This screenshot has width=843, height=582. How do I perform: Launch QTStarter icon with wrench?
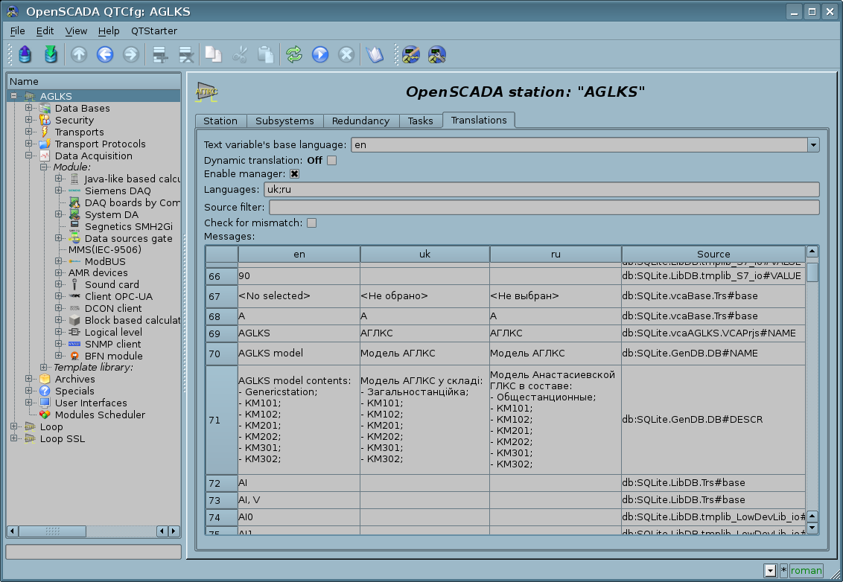pyautogui.click(x=437, y=54)
